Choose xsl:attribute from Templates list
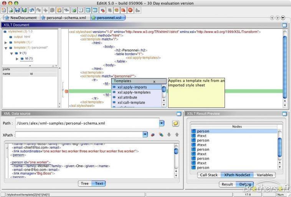 tap(136, 97)
